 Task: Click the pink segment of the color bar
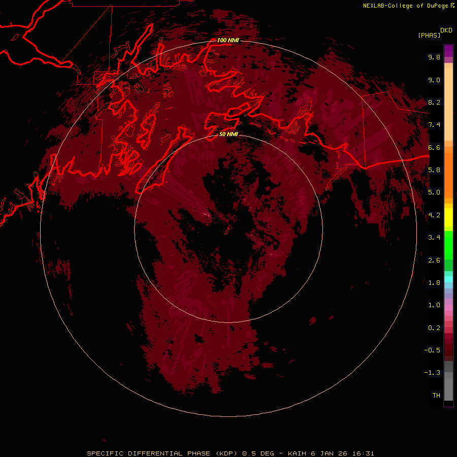pos(448,308)
